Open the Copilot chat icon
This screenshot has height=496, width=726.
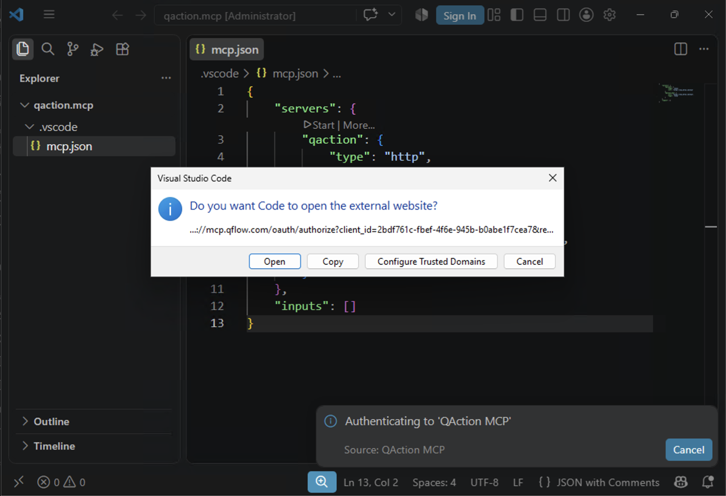[370, 15]
